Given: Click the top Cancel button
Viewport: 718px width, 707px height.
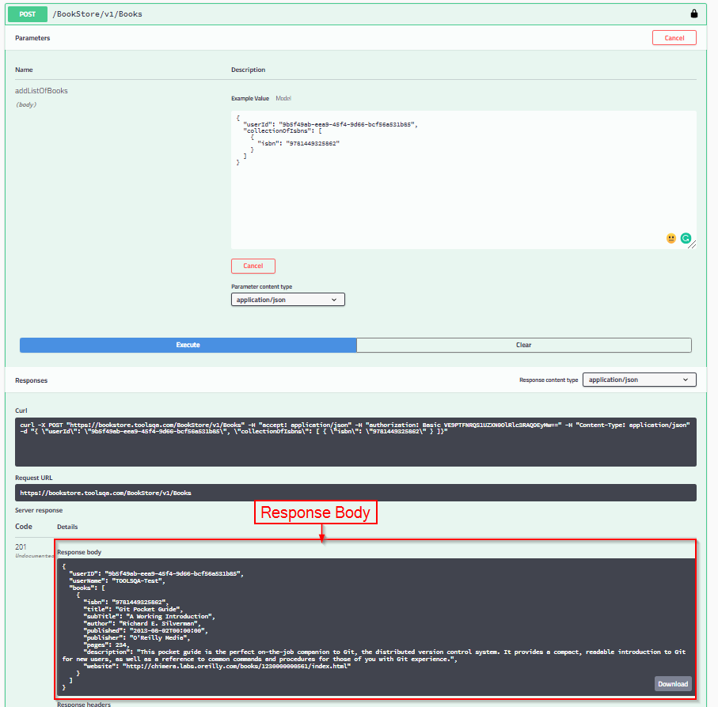Looking at the screenshot, I should (674, 37).
